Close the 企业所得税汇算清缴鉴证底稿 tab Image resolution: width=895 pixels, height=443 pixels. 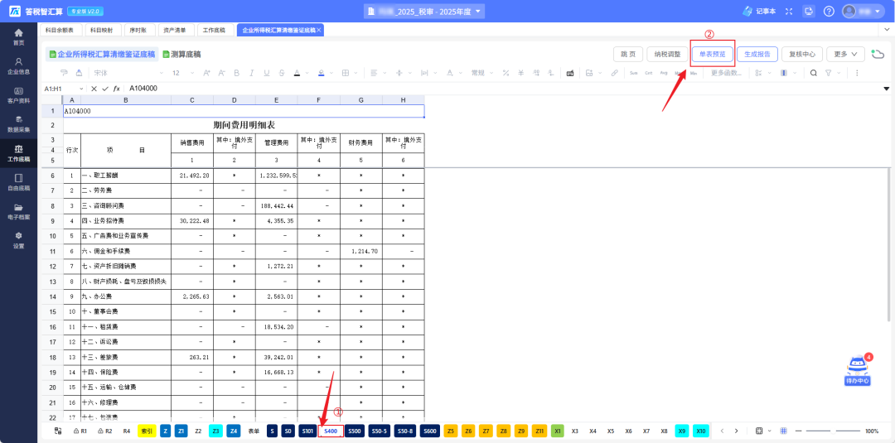click(x=319, y=30)
